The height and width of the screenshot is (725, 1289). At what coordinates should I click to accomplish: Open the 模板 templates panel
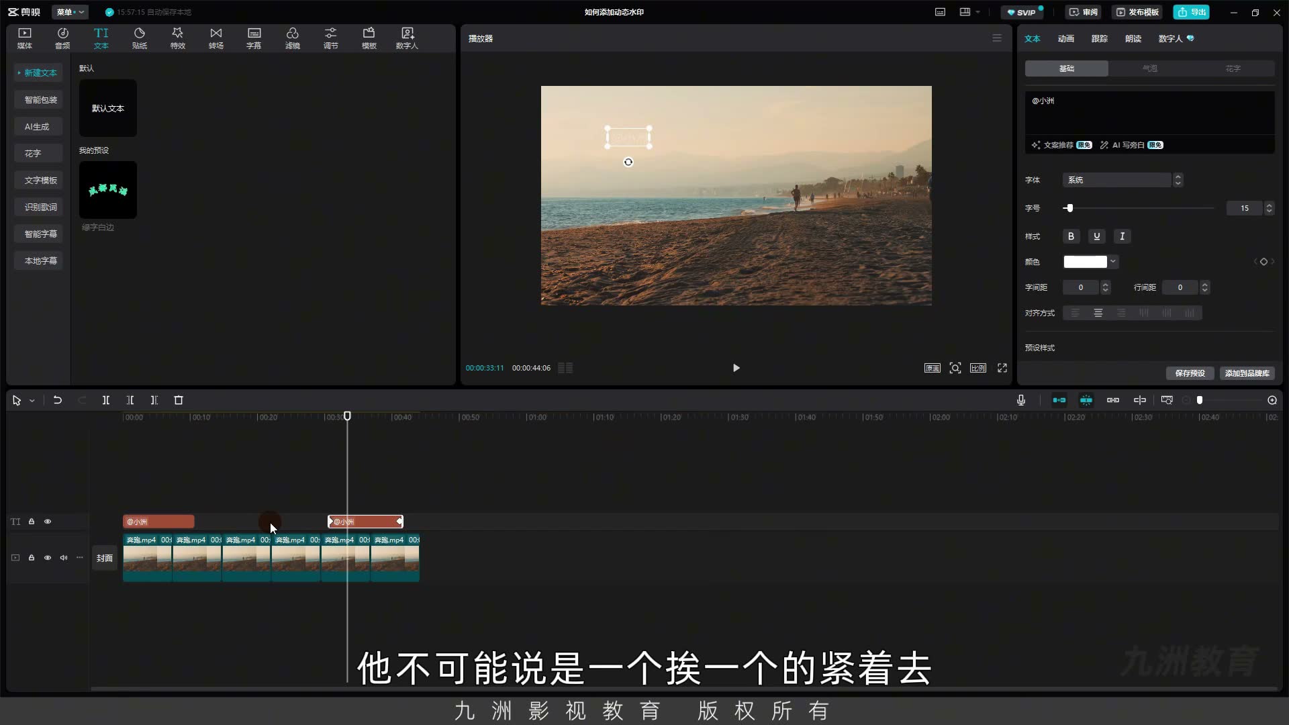pyautogui.click(x=369, y=38)
